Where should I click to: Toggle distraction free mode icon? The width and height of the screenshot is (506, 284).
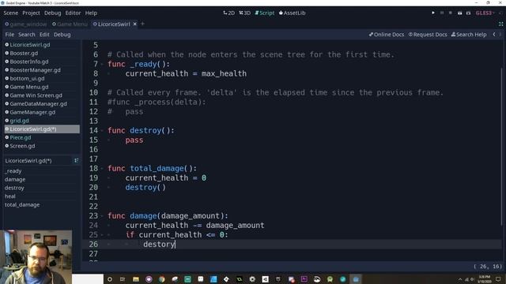(500, 24)
